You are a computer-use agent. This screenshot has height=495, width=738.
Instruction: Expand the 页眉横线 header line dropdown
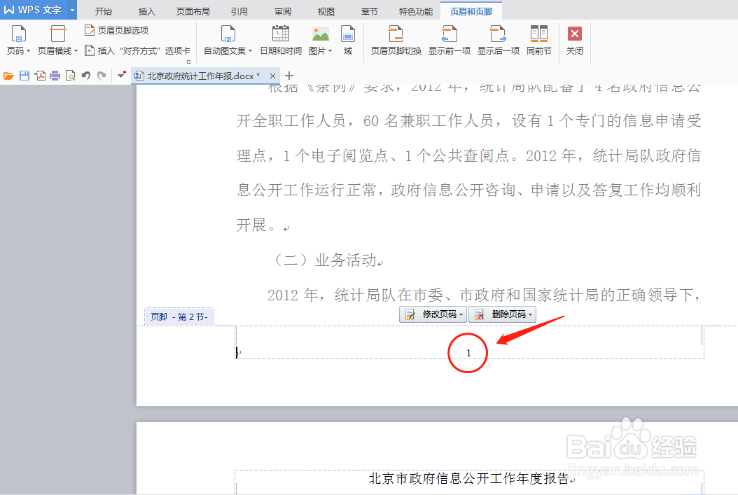click(58, 41)
